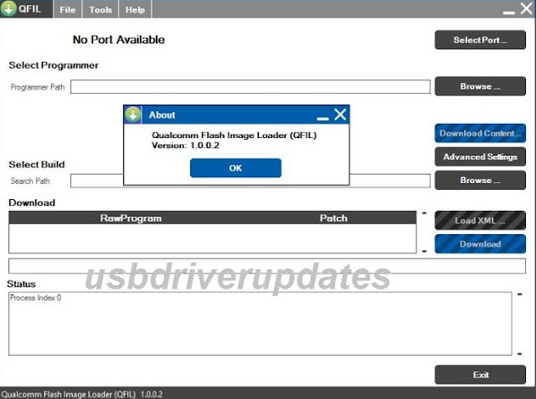Close the QFIL main window
Viewport: 536px width, 399px height.
pos(527,8)
